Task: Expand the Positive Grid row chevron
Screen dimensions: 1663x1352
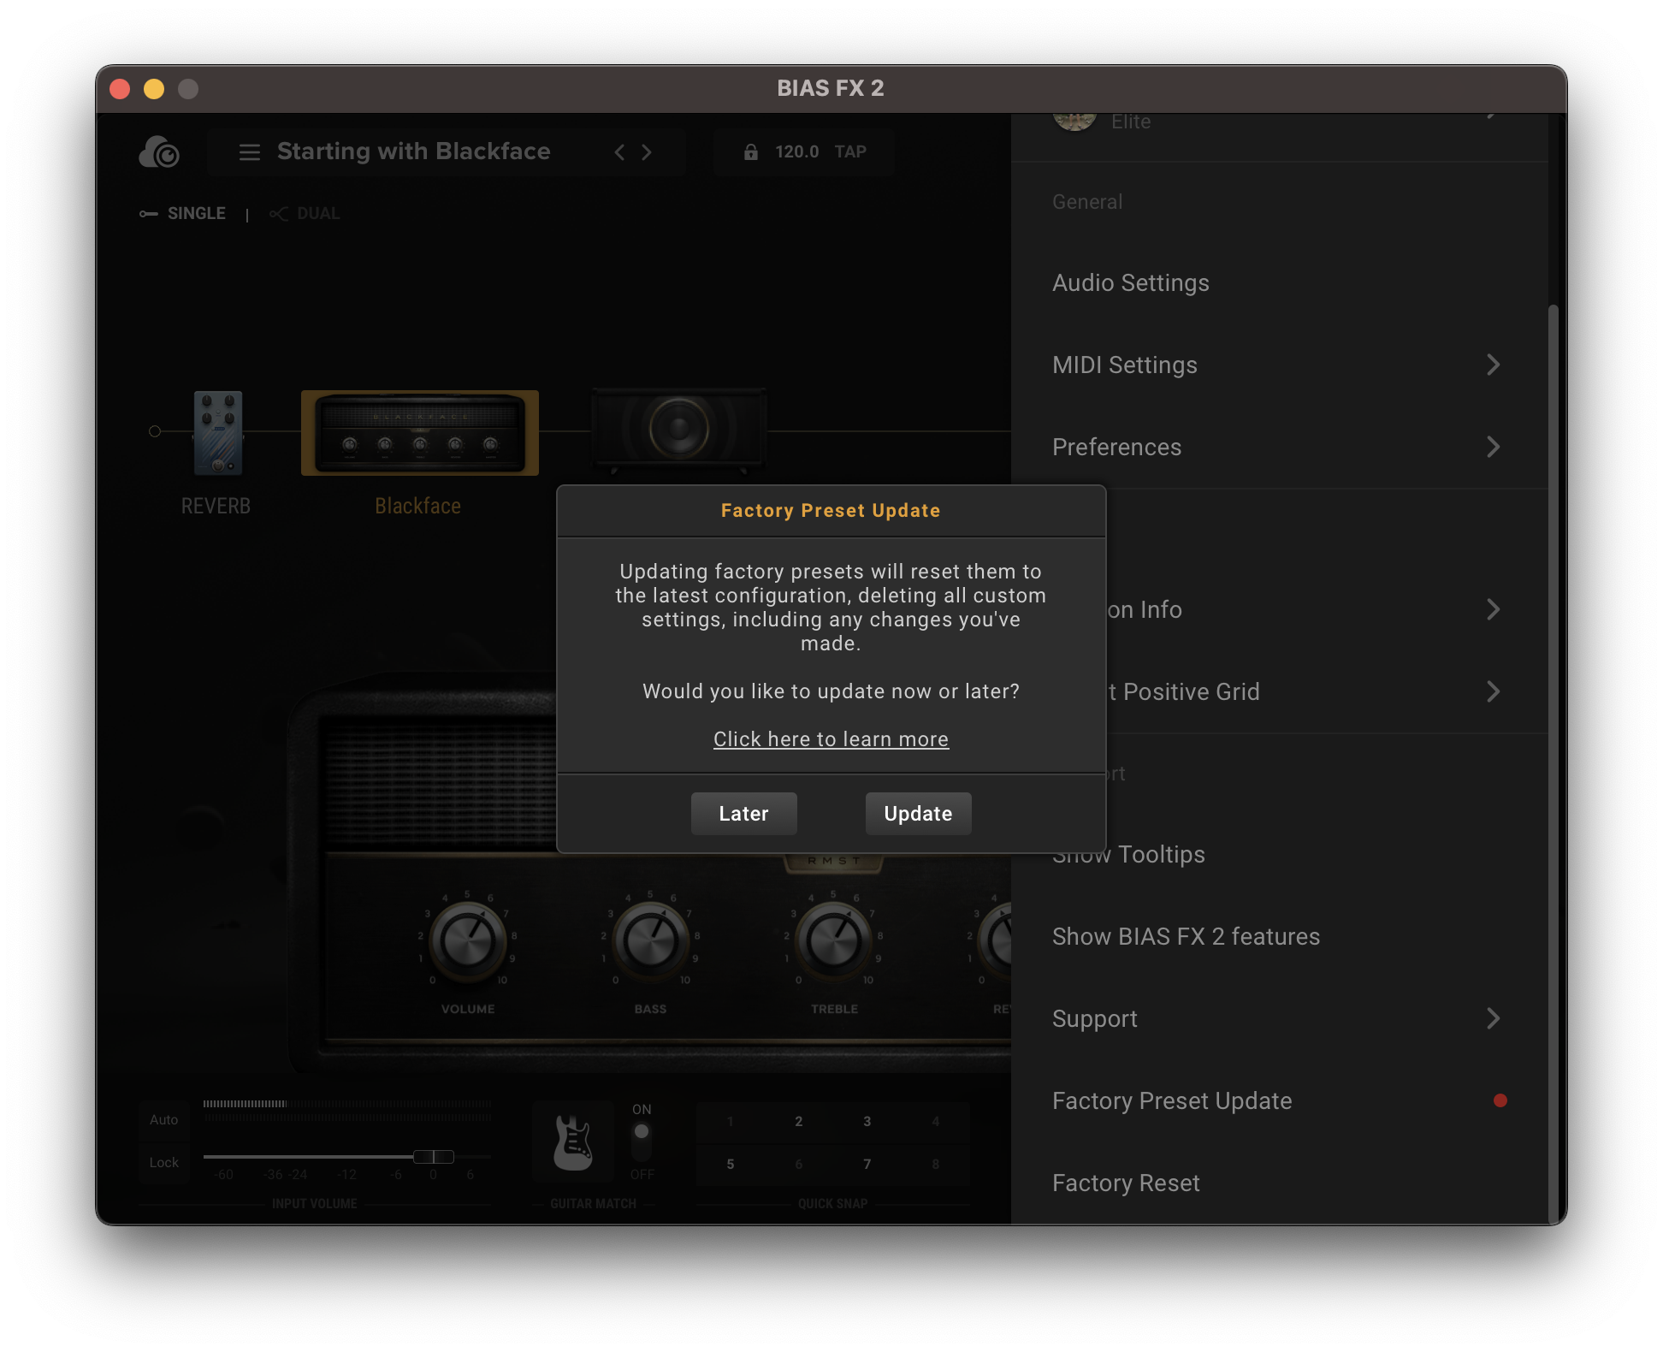Action: tap(1494, 692)
